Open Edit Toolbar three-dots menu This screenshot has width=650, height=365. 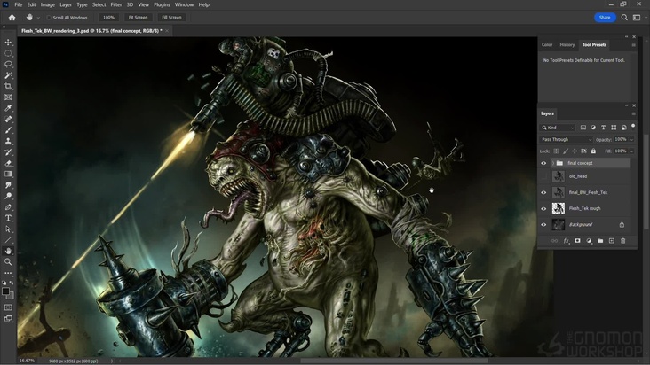click(8, 273)
